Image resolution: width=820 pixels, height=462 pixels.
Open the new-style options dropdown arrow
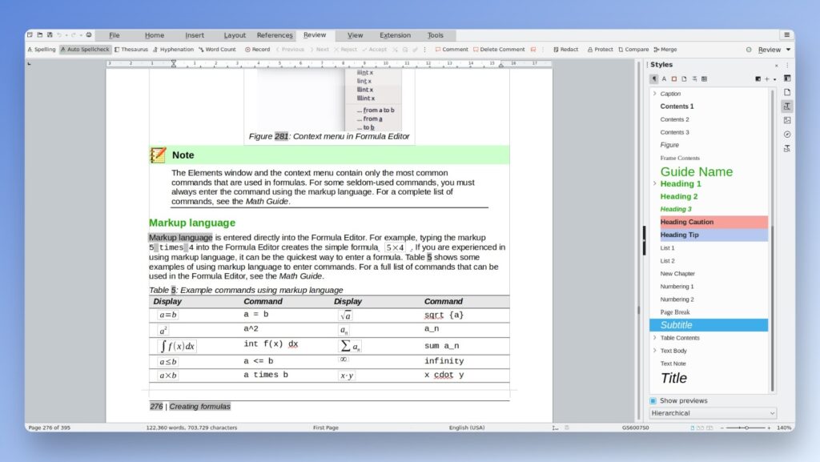(x=774, y=79)
